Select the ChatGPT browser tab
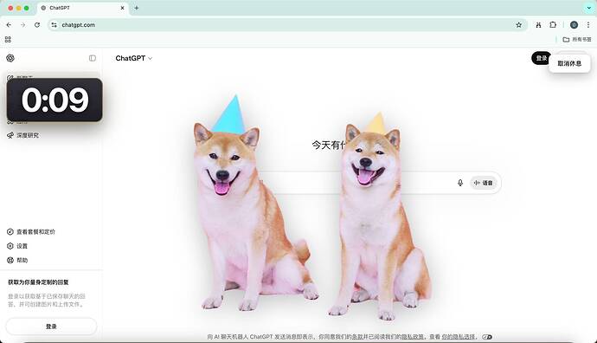 pos(83,8)
